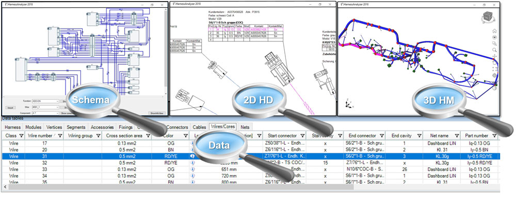Click the '0.13 mm2' cell in wire 34 row

tap(127, 176)
